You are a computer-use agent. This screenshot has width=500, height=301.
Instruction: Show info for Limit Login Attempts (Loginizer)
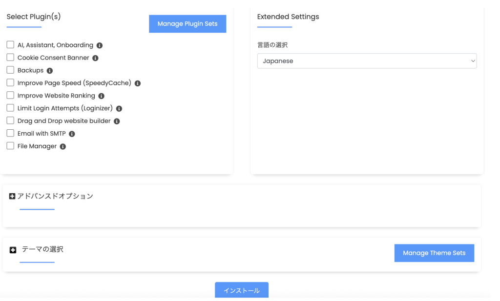[119, 109]
